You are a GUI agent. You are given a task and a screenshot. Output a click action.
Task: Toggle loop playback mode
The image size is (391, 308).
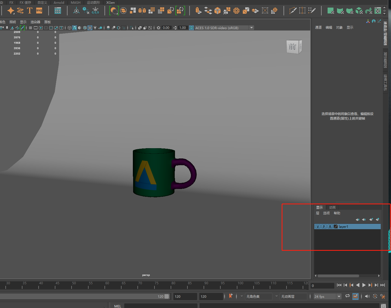pyautogui.click(x=348, y=296)
